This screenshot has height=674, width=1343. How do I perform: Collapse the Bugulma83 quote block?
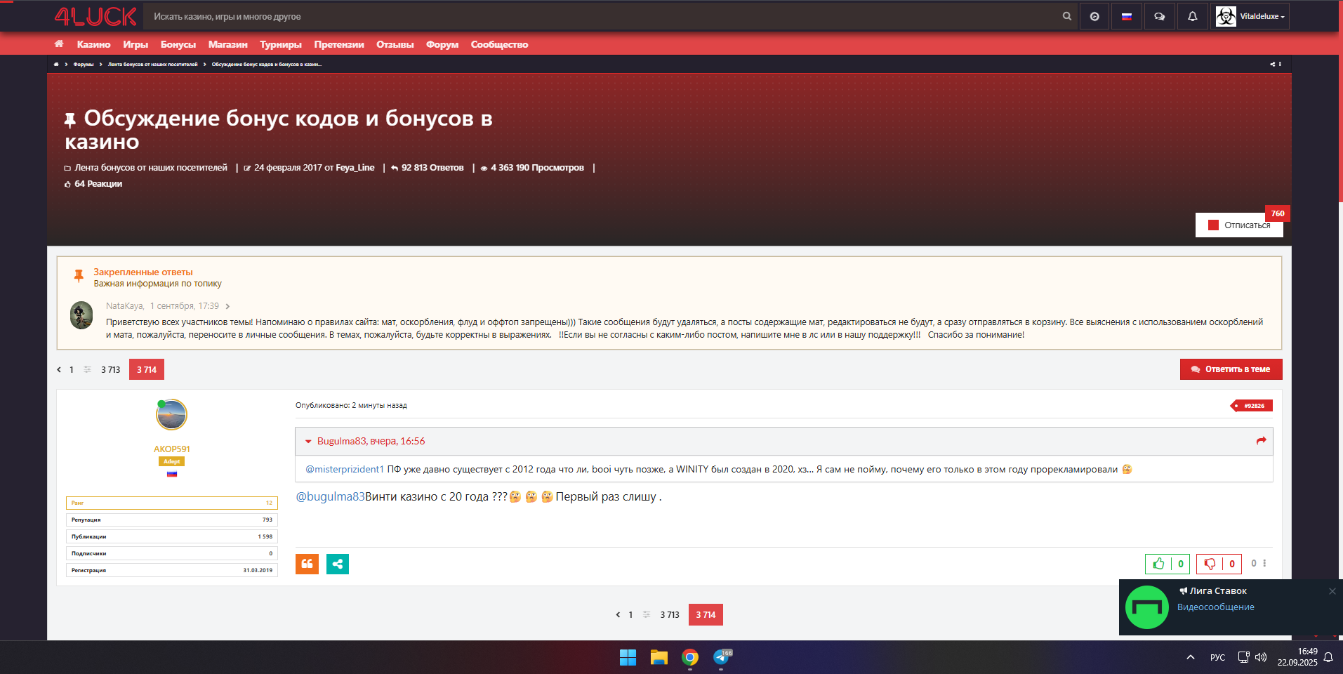(308, 442)
